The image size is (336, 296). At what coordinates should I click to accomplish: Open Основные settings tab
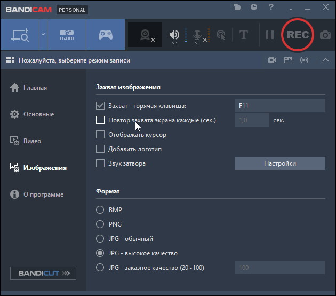(x=32, y=114)
